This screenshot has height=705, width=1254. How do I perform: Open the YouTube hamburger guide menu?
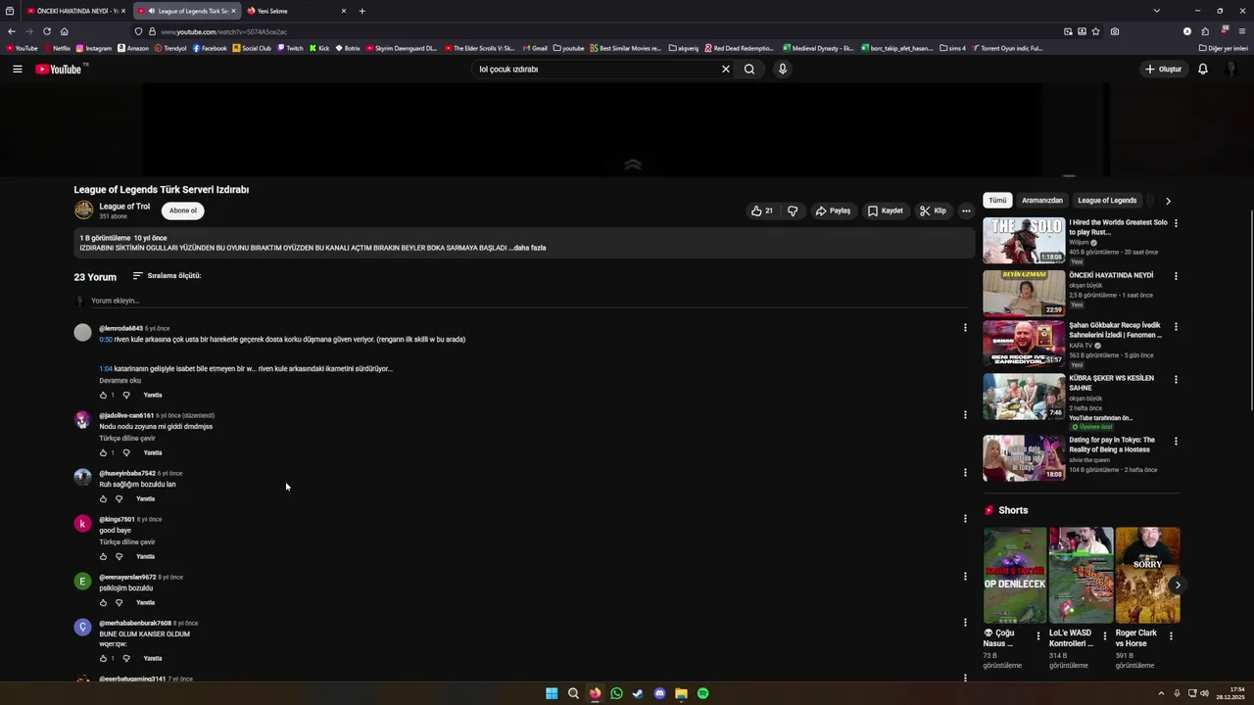tap(17, 70)
